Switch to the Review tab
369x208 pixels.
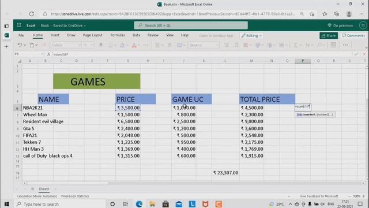[x=153, y=35]
